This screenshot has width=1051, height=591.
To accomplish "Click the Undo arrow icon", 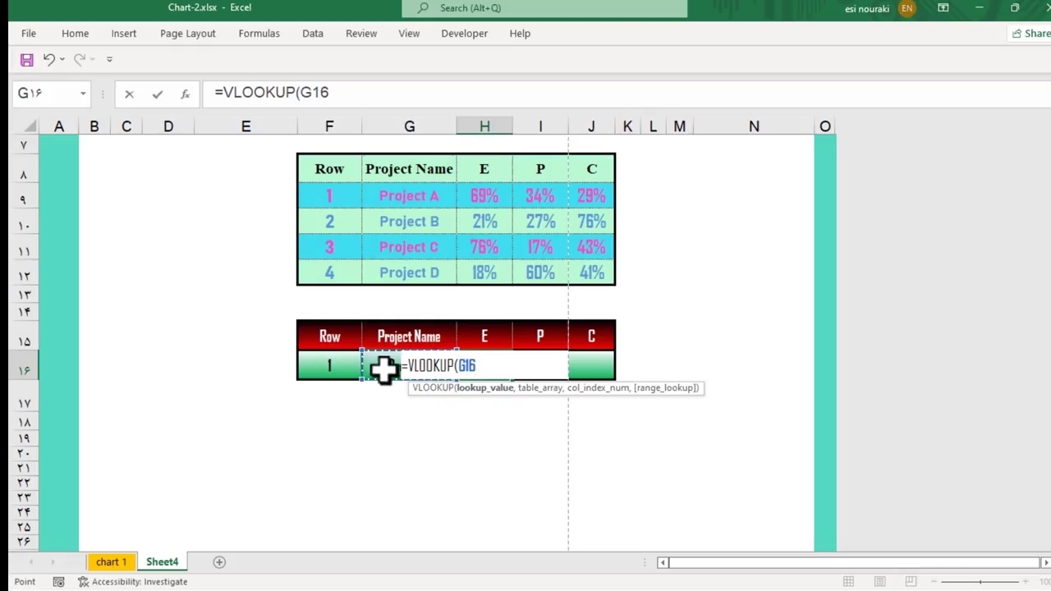I will 48,59.
